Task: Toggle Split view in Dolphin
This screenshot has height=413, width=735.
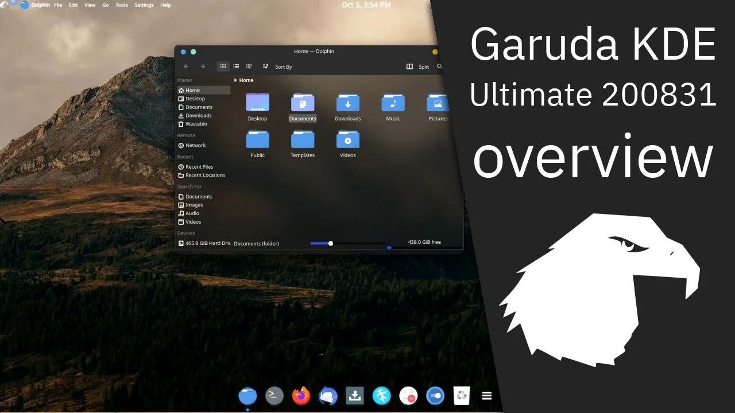Action: pyautogui.click(x=418, y=67)
